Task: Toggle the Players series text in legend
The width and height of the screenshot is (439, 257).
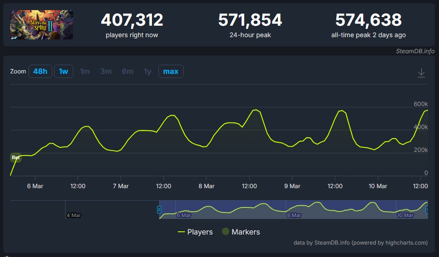Action: (x=200, y=232)
